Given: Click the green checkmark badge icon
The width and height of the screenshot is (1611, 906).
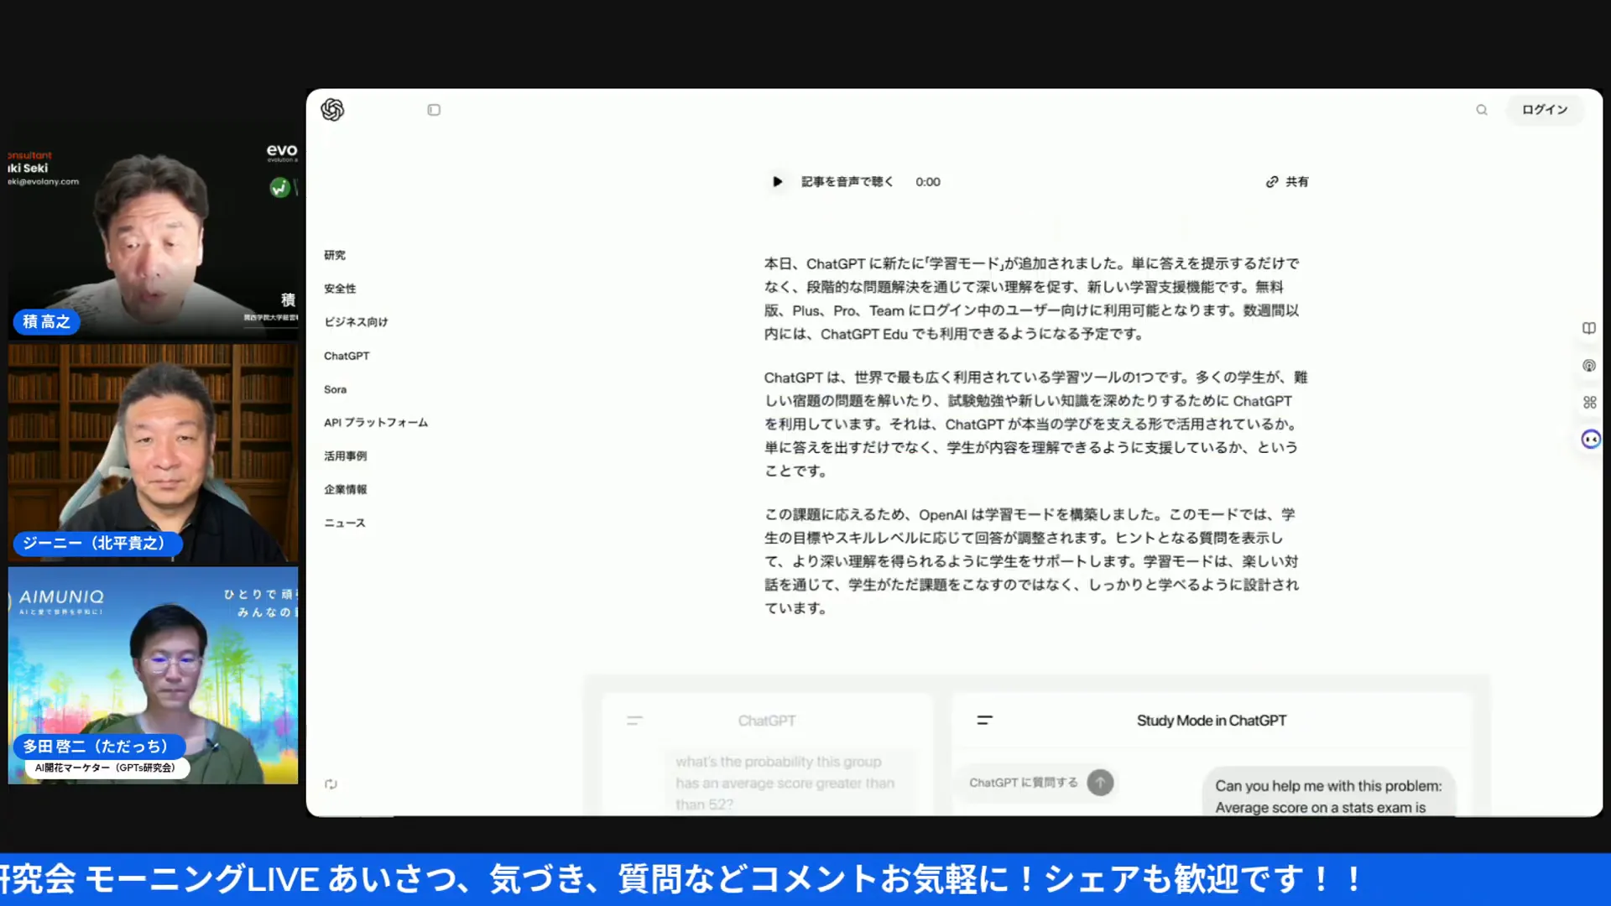Looking at the screenshot, I should coord(279,188).
